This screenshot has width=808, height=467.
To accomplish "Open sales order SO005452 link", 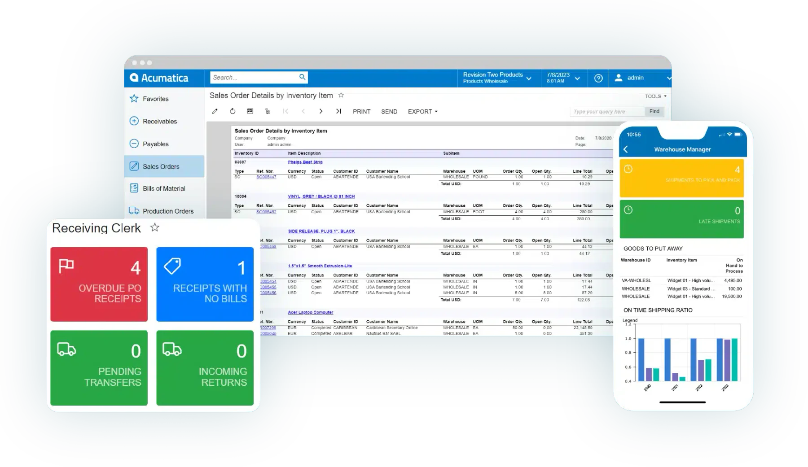I will [x=266, y=211].
